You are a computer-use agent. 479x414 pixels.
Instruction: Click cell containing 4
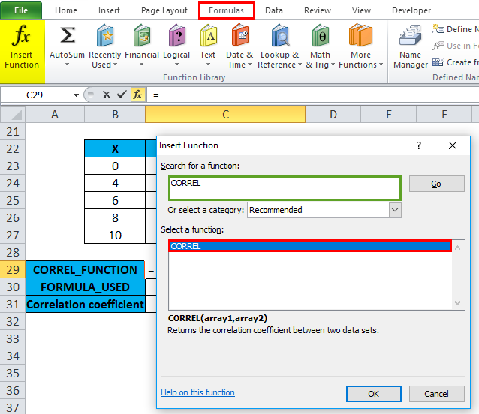pos(115,183)
